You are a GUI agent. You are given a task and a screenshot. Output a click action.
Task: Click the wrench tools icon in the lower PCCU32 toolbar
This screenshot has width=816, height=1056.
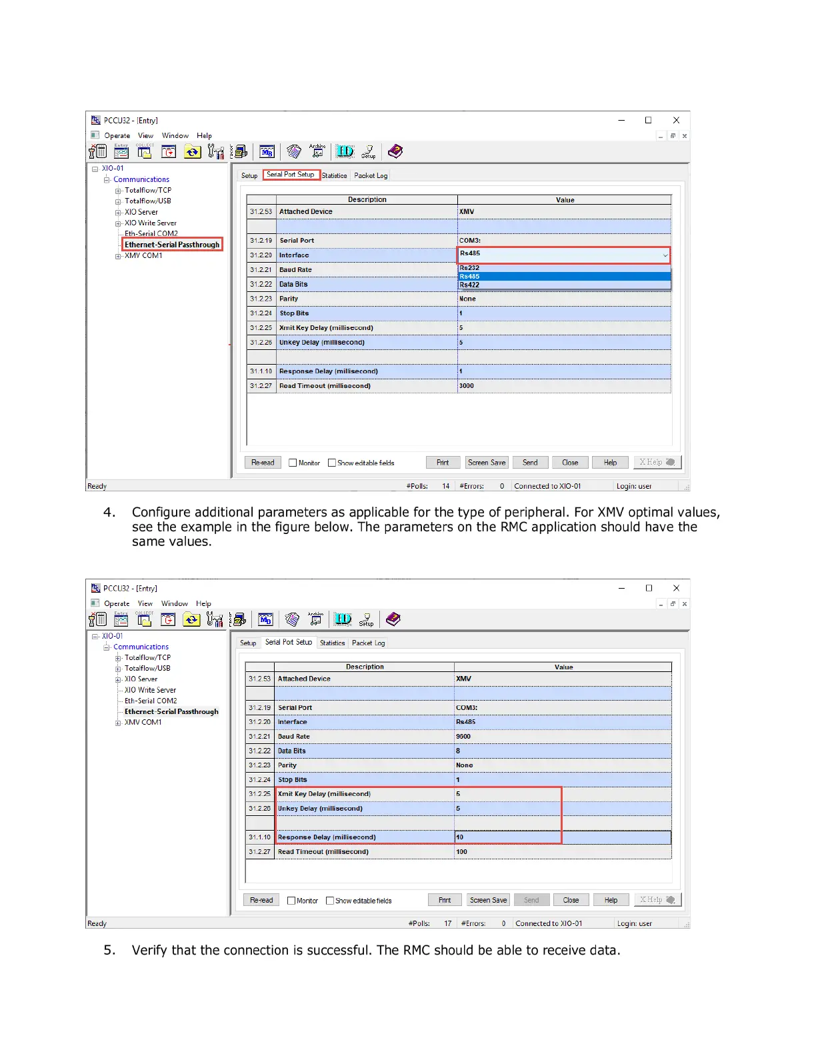click(215, 620)
